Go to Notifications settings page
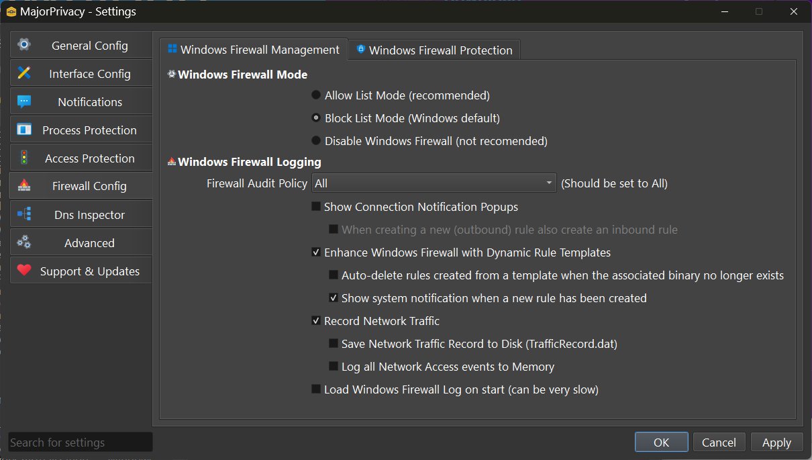812x460 pixels. tap(81, 102)
